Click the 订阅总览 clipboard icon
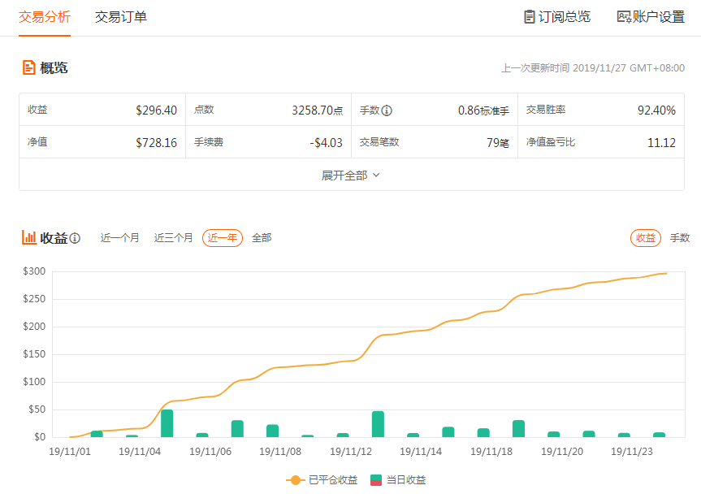701x494 pixels. 530,17
